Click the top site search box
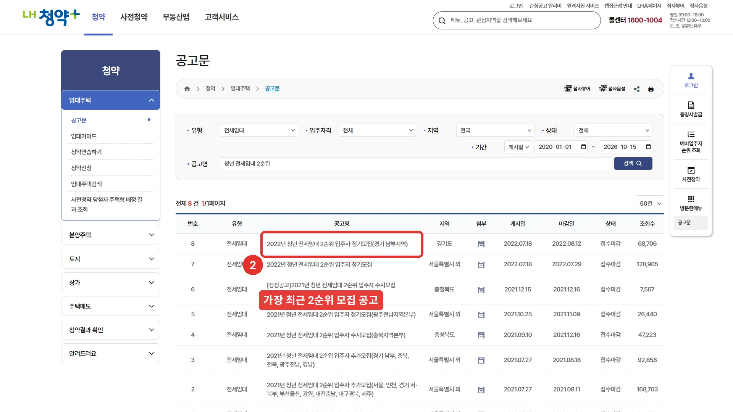This screenshot has width=733, height=412. coord(517,21)
